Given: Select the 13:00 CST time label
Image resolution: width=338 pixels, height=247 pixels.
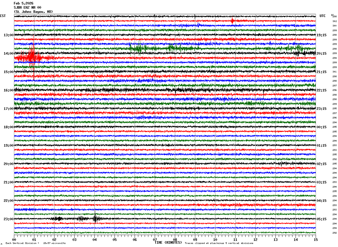Looking at the screenshot, I should point(9,35).
